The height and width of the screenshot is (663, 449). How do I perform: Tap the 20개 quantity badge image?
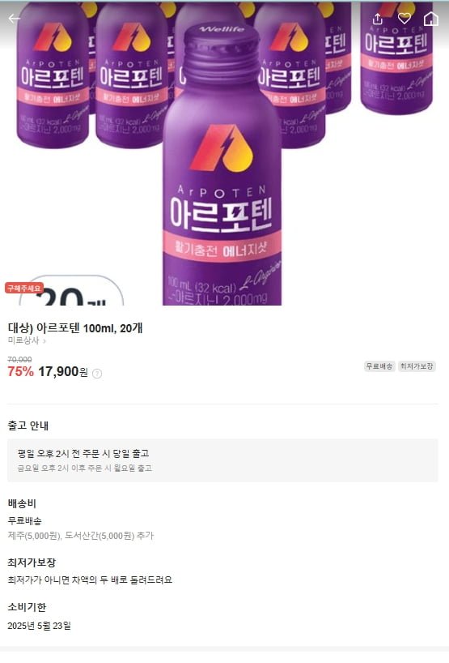tap(71, 292)
